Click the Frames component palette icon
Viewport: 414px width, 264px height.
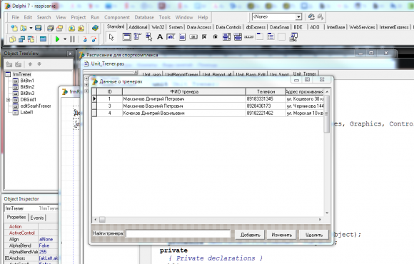(126, 37)
